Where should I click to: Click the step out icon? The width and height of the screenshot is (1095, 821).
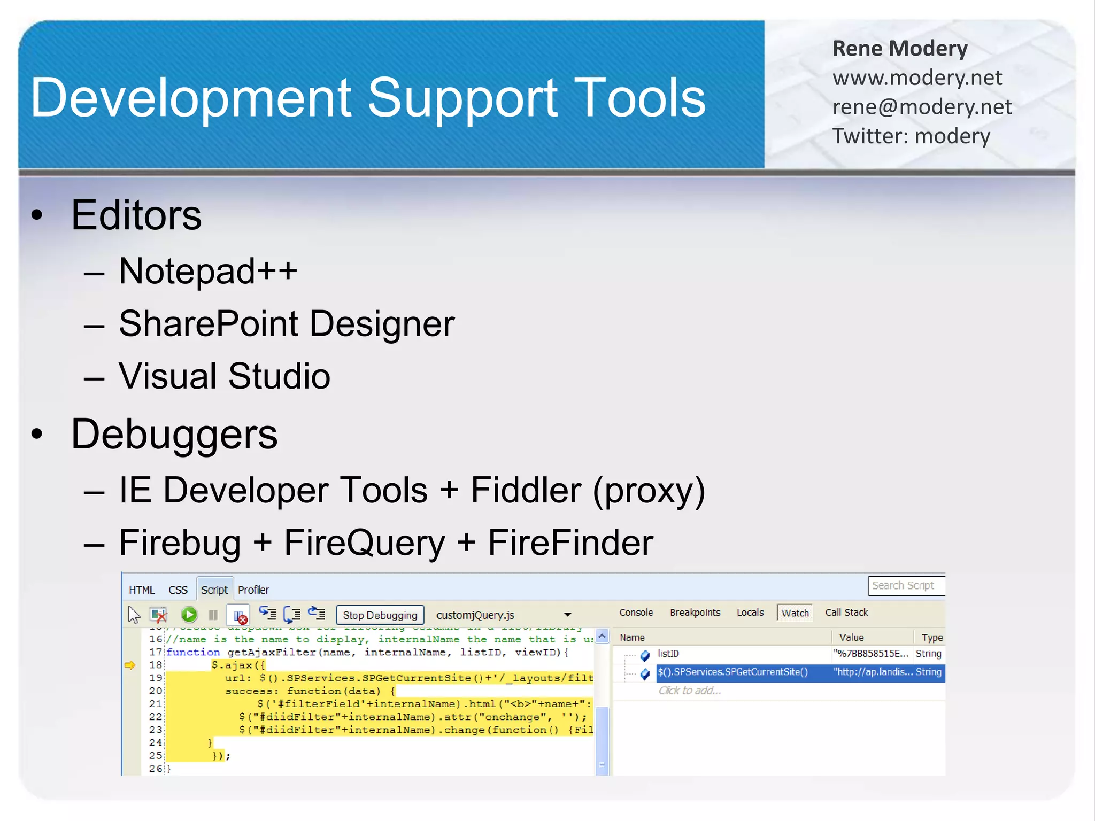[x=317, y=614]
